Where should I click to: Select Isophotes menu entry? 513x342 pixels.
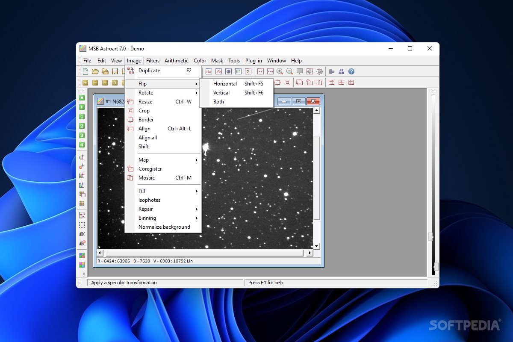163,200
